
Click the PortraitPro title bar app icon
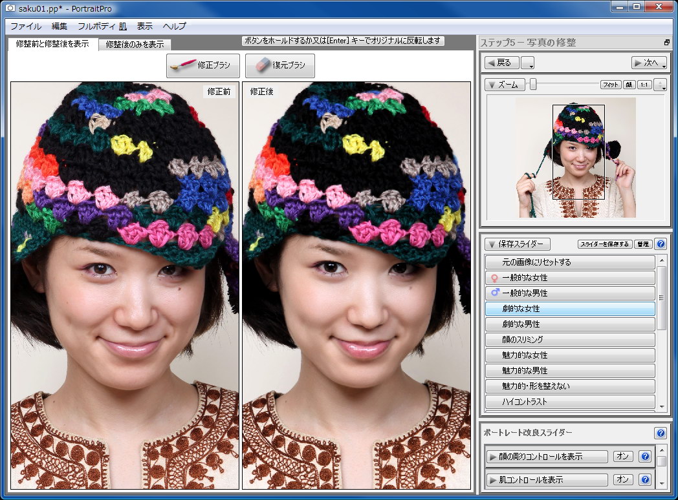point(10,8)
